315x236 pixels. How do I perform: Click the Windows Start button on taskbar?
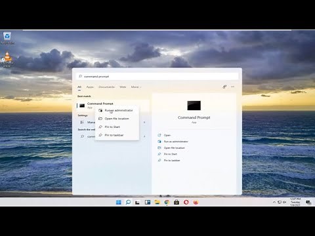119,202
